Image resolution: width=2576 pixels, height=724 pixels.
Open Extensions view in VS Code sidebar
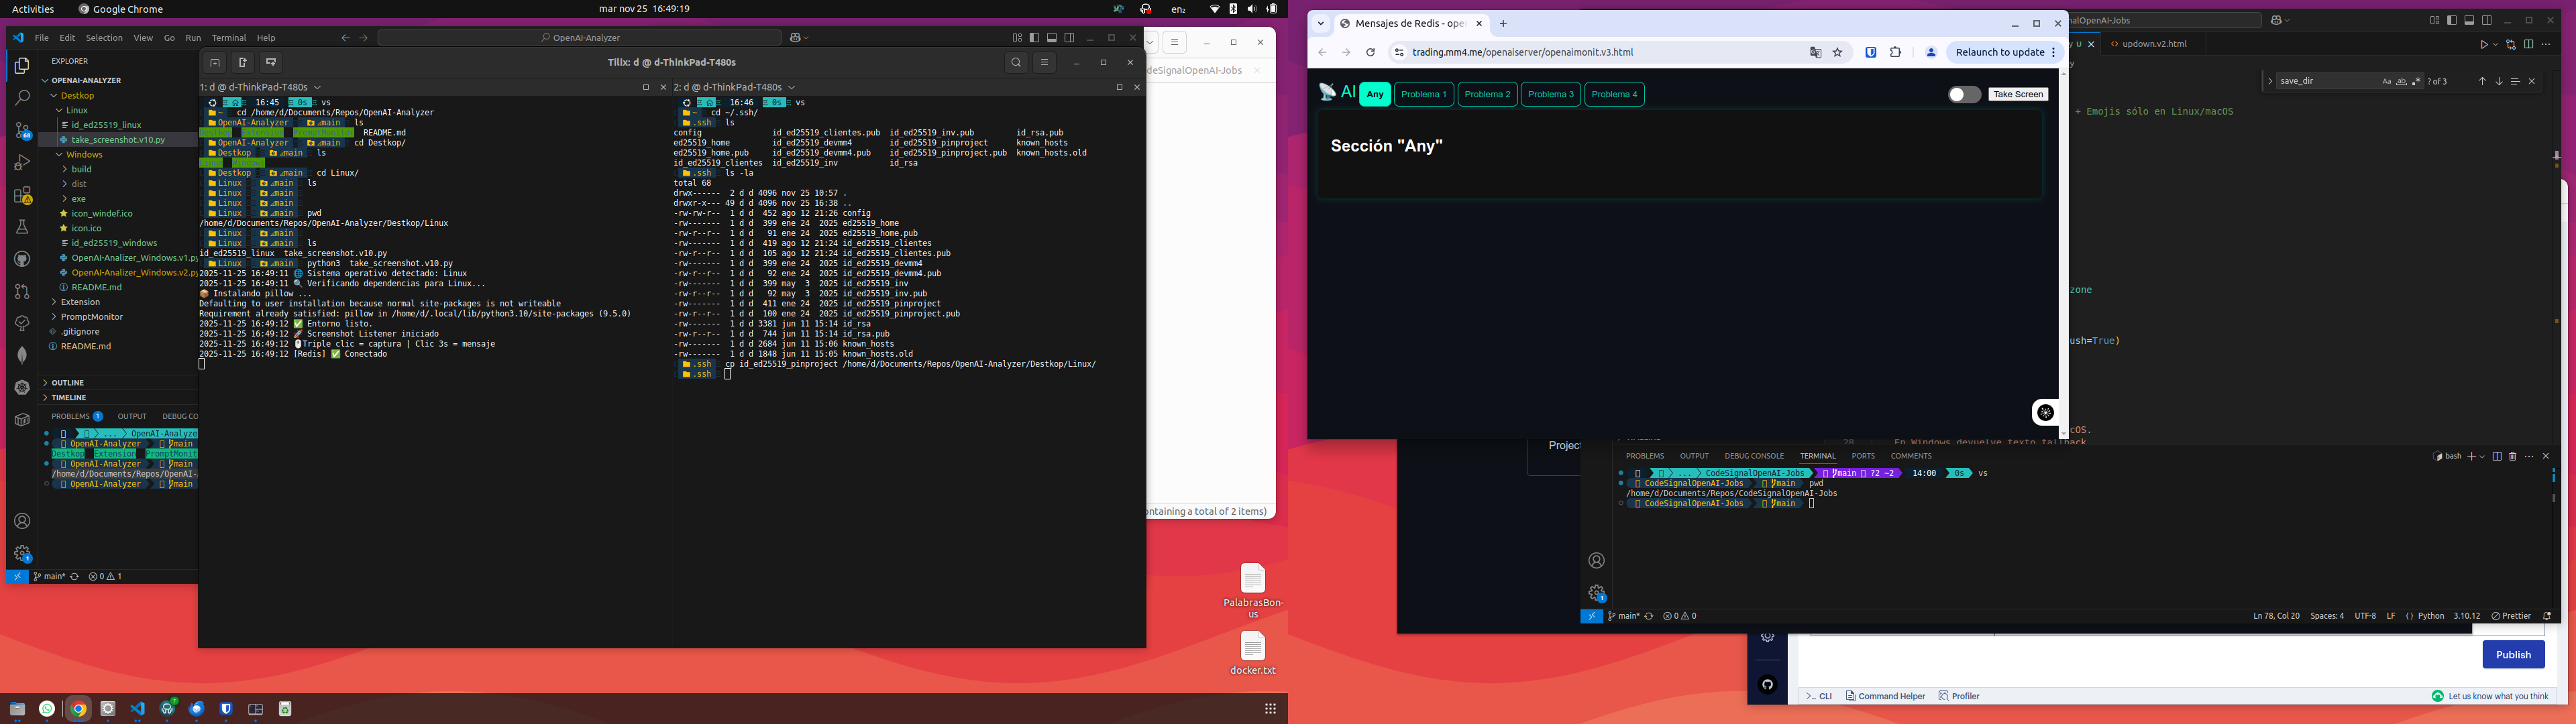pos(22,195)
